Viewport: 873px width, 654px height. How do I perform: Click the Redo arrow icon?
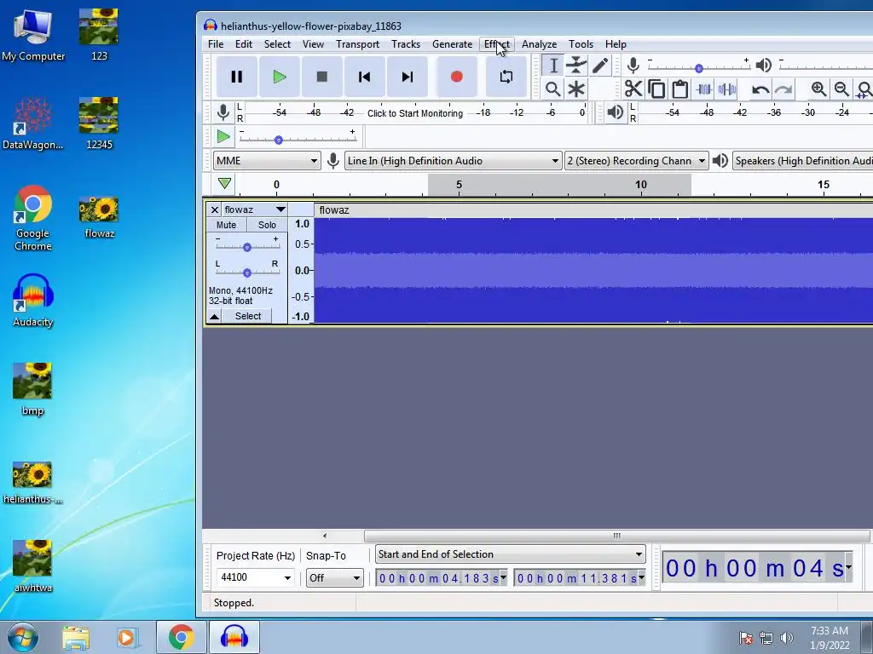click(783, 89)
